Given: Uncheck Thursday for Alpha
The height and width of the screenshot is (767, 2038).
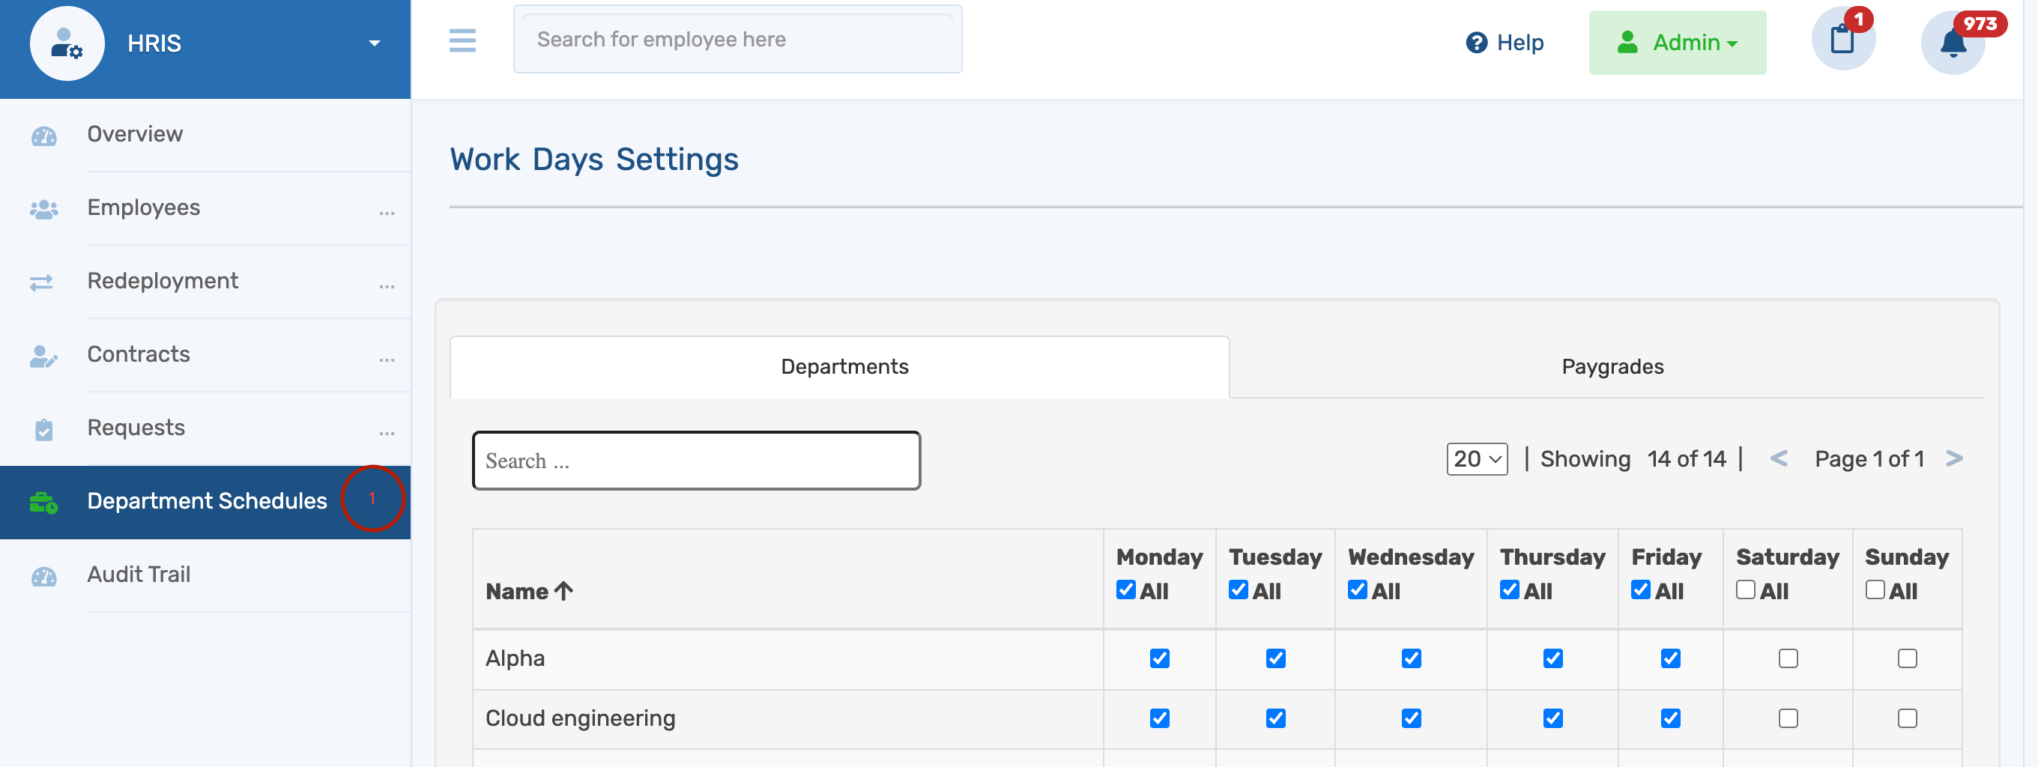Looking at the screenshot, I should point(1552,658).
